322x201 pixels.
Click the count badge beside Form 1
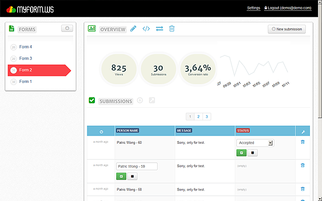click(14, 82)
